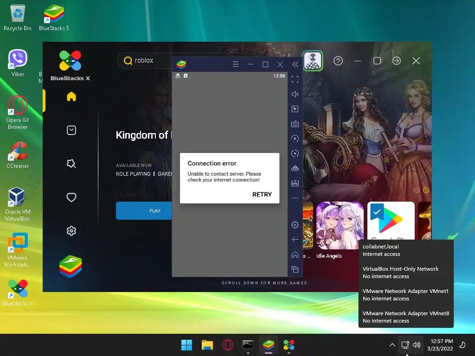
Task: Open the Oracle VM VirtualBox desktop shortcut
Action: (x=18, y=204)
